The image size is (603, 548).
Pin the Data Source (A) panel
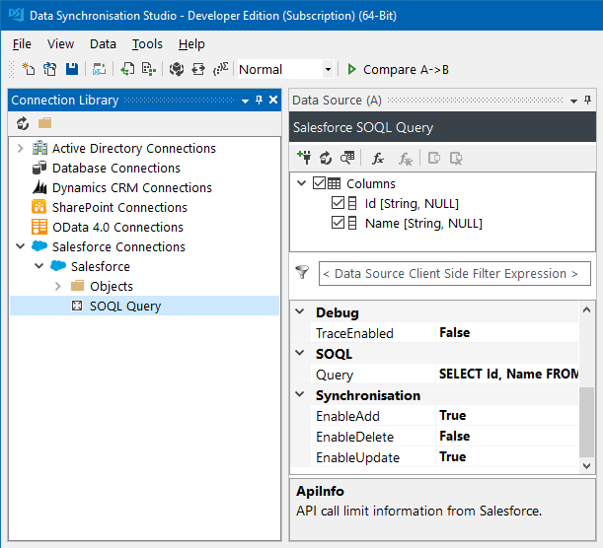587,101
